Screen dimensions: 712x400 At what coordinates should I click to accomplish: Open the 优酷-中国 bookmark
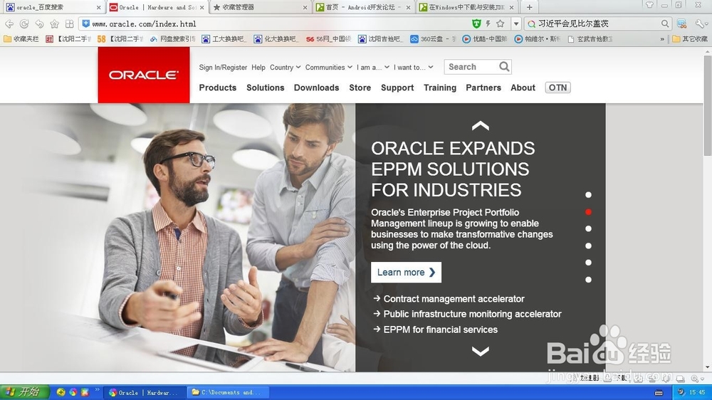484,39
